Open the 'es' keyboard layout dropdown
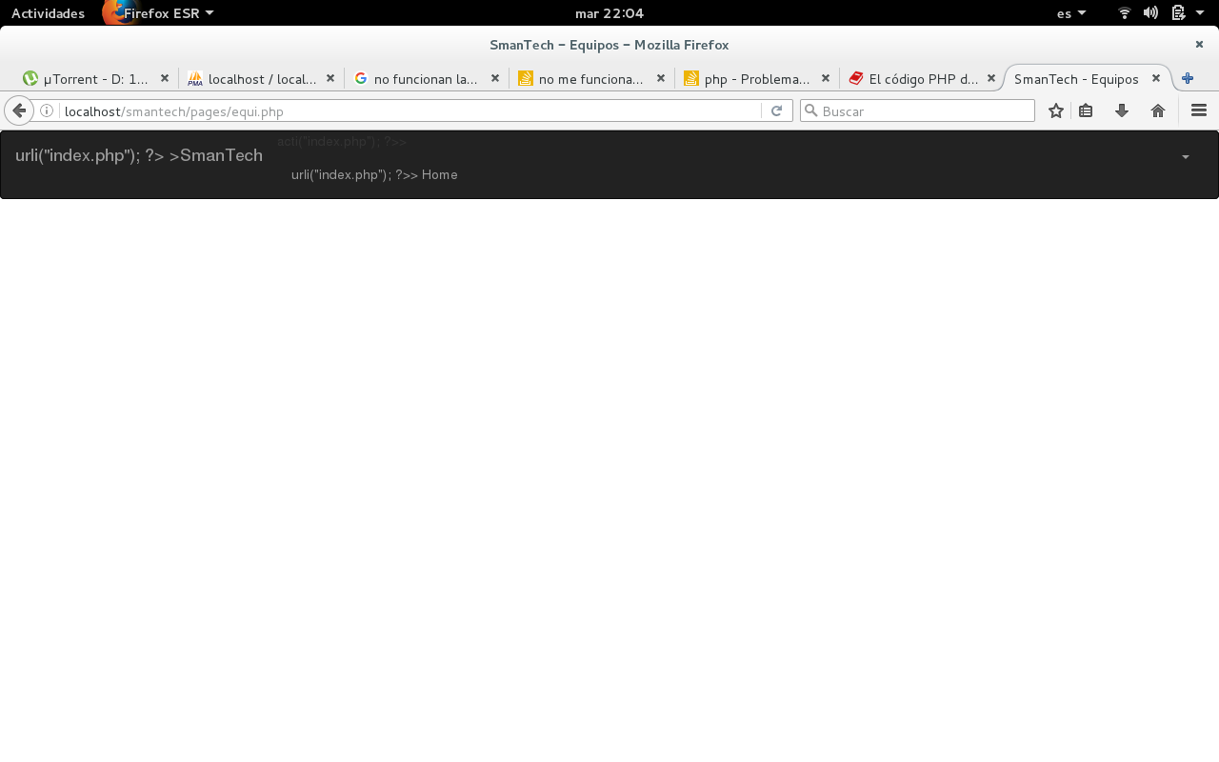The width and height of the screenshot is (1219, 762). click(x=1071, y=13)
